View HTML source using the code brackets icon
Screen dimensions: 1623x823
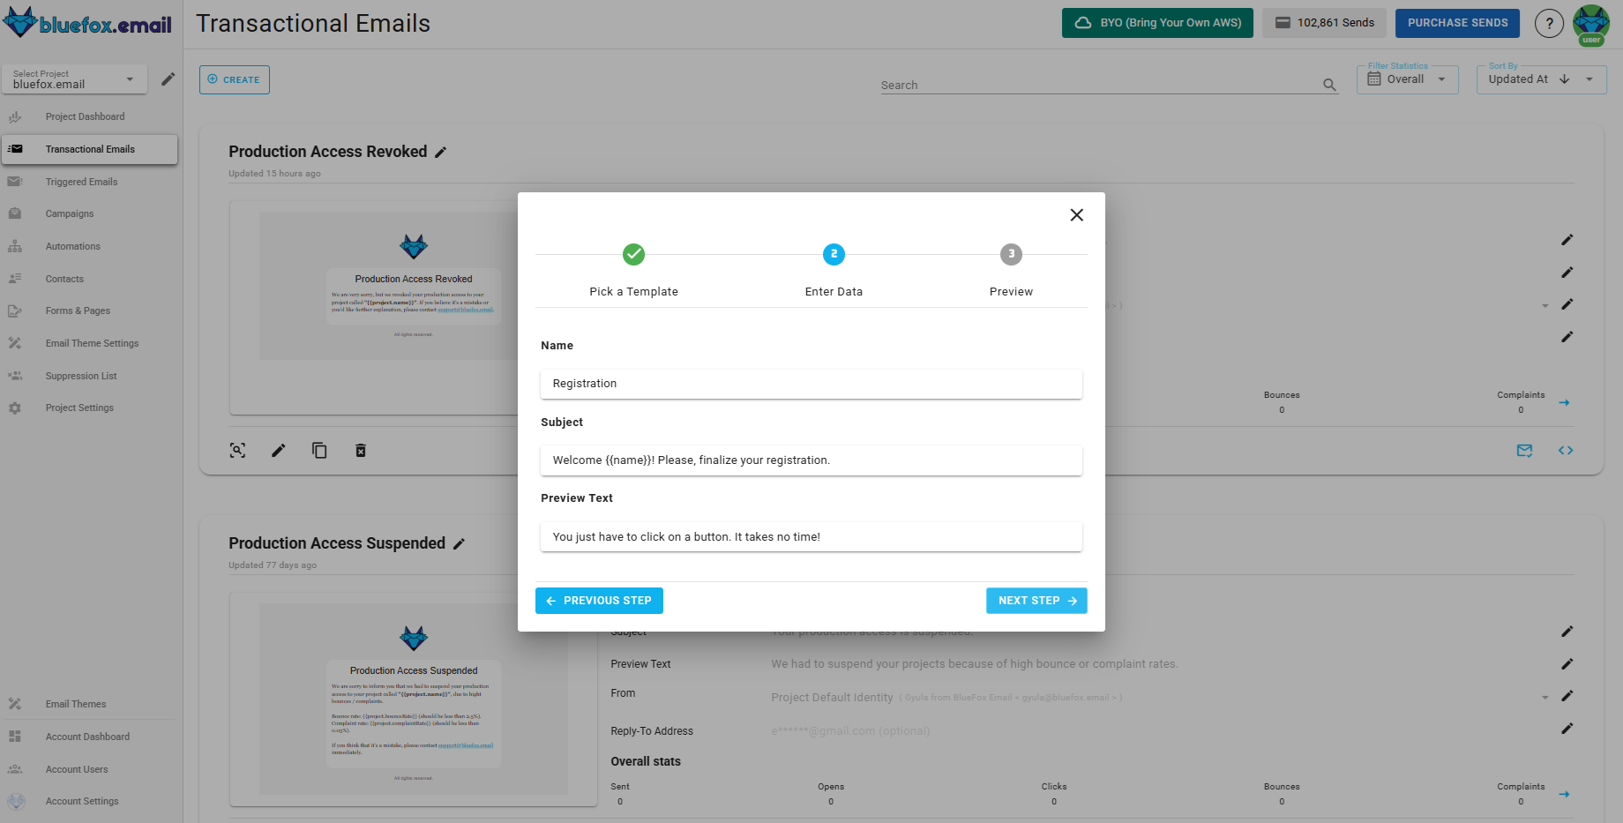pyautogui.click(x=1566, y=450)
